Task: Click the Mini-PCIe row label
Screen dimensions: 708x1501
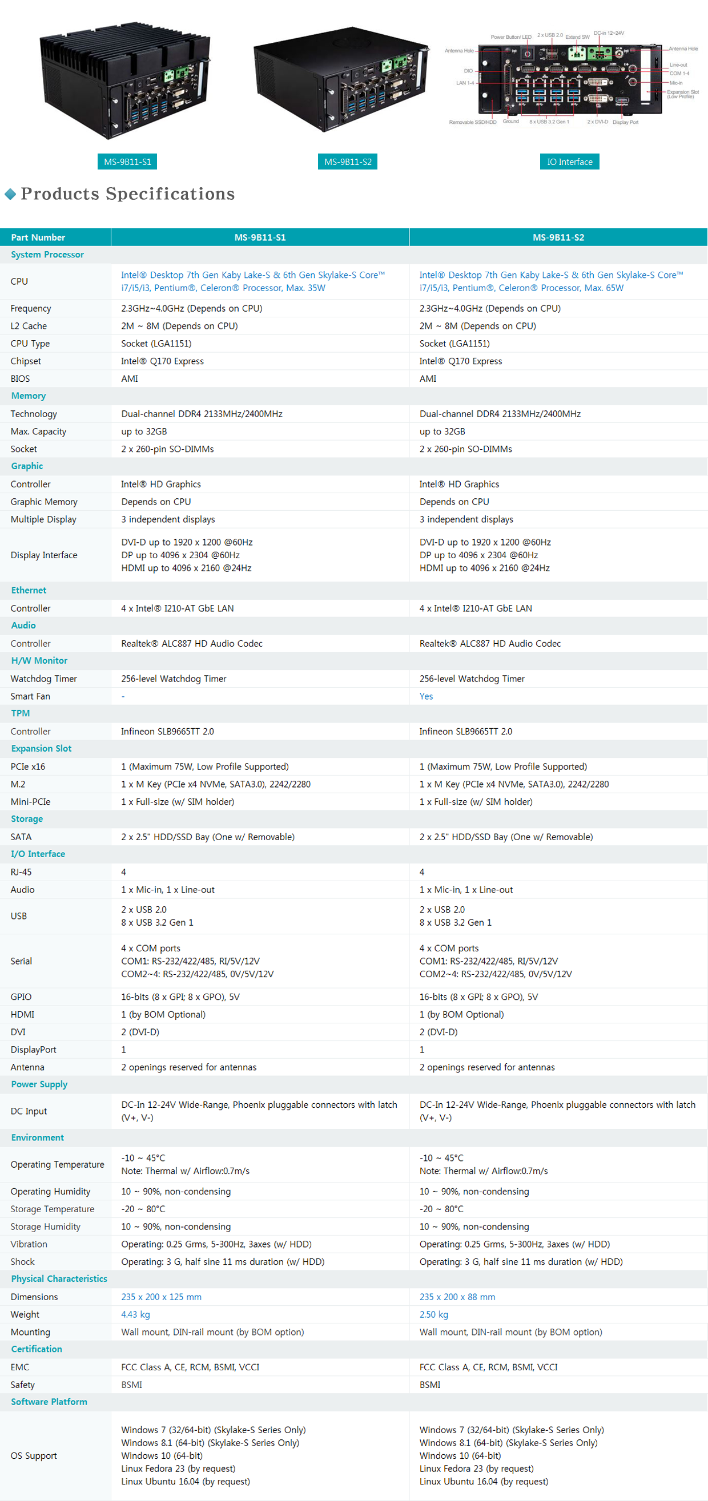Action: click(30, 802)
